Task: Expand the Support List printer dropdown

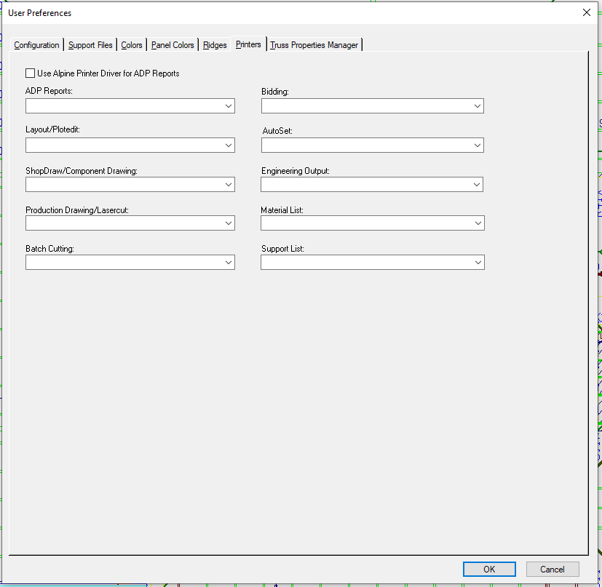Action: click(372, 262)
